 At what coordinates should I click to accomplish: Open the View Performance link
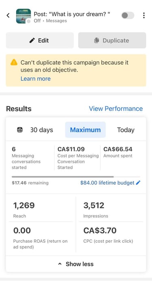pos(116,108)
